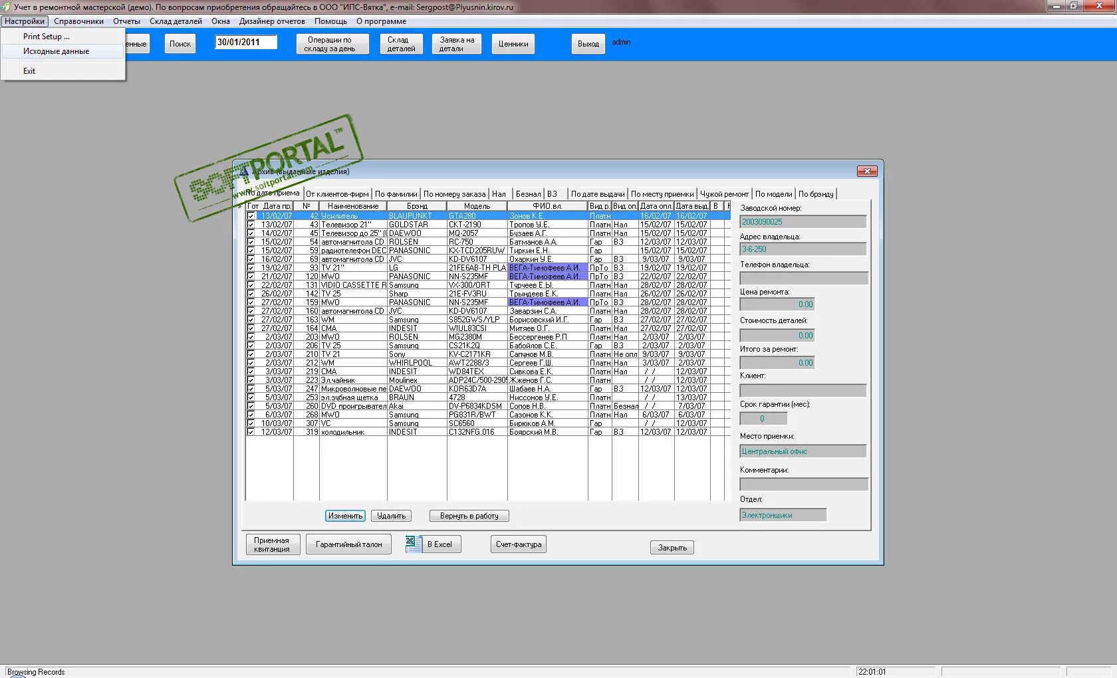Select the BLAUPUNKT brand cell
The height and width of the screenshot is (678, 1117).
[417, 216]
